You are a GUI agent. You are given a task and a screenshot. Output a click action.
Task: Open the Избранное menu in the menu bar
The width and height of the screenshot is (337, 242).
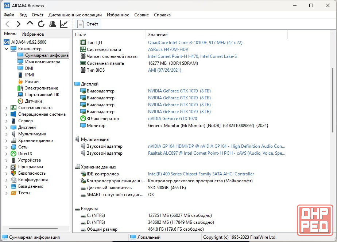pos(118,15)
